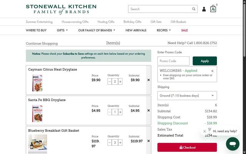Open the shopping bag cart icon

pos(213,9)
